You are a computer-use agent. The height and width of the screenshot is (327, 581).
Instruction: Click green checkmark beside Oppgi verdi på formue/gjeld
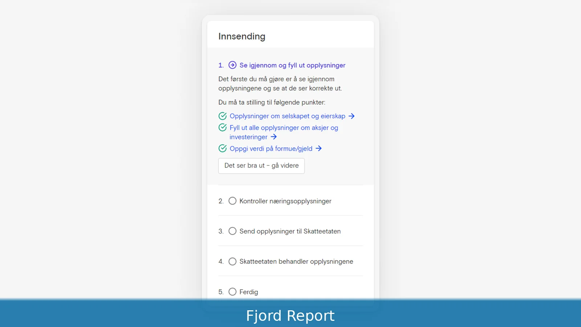[x=223, y=148]
